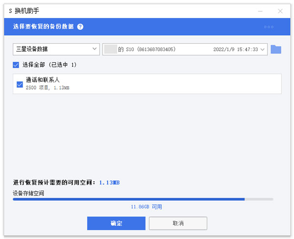
Task: Browse backups with the blue folder icon
Action: [276, 49]
